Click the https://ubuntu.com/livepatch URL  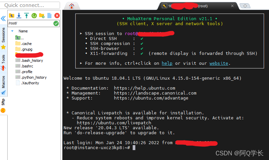tap(114, 123)
